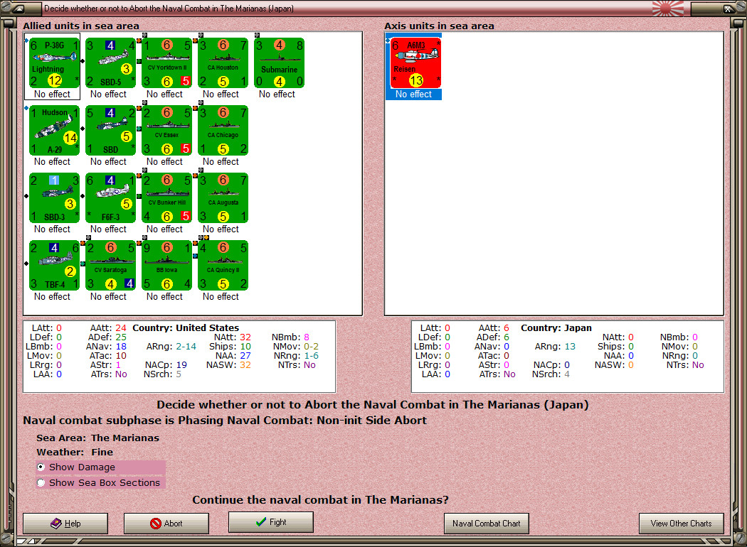
Task: Click the 'Weather: Fine' text
Action: coord(75,453)
